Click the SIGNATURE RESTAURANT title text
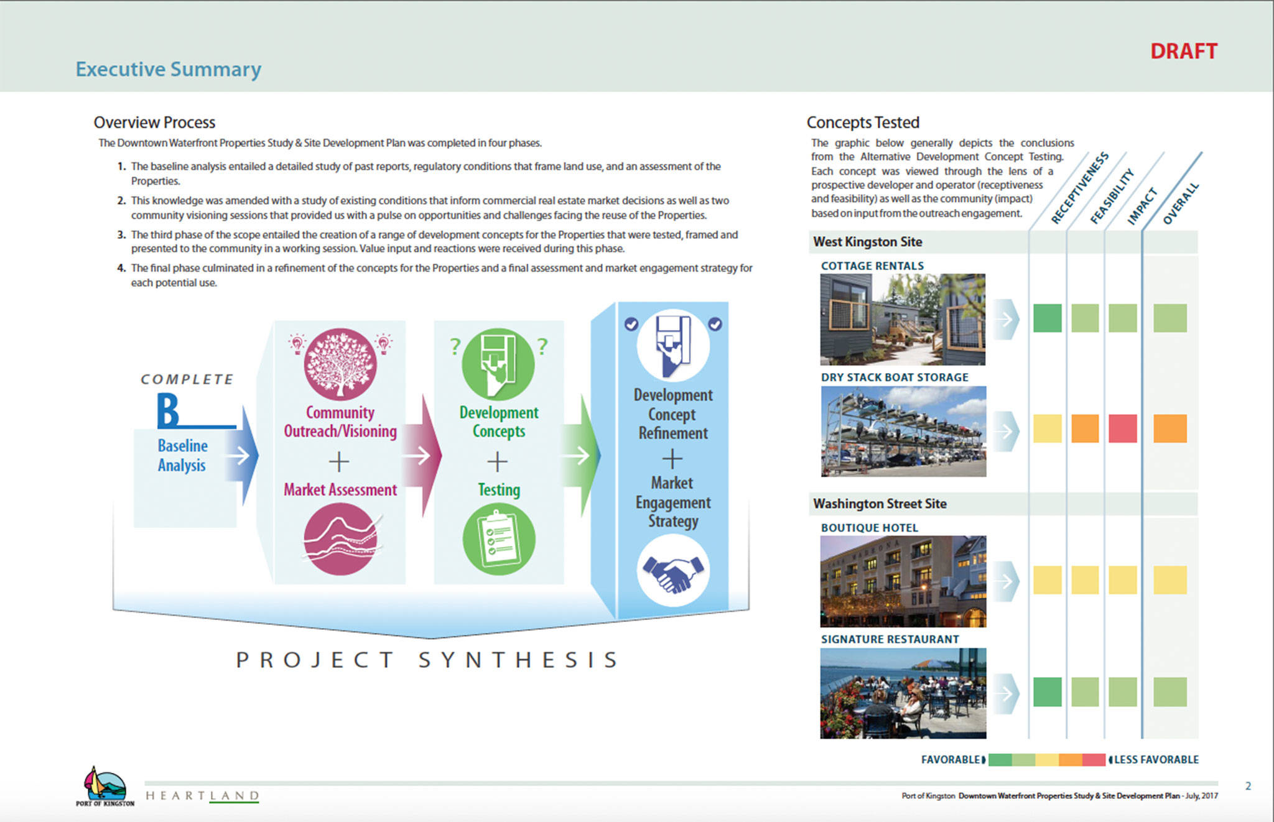This screenshot has width=1274, height=822. (890, 639)
